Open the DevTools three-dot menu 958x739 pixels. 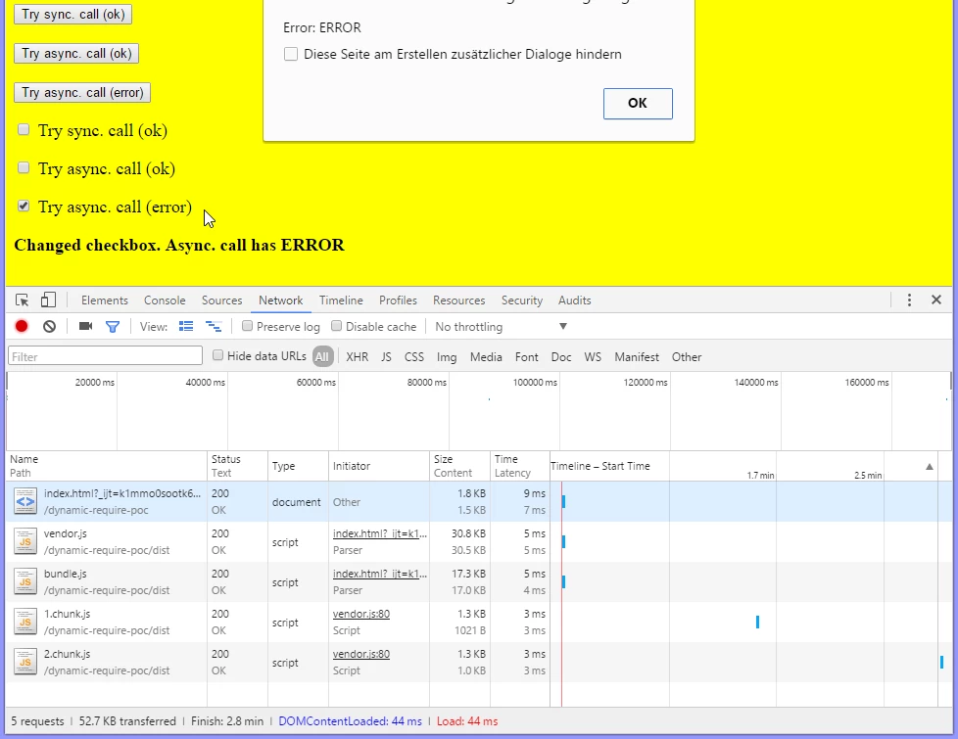909,300
